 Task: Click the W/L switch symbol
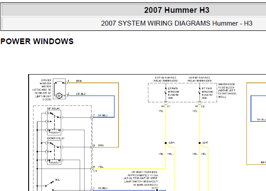pos(49,184)
